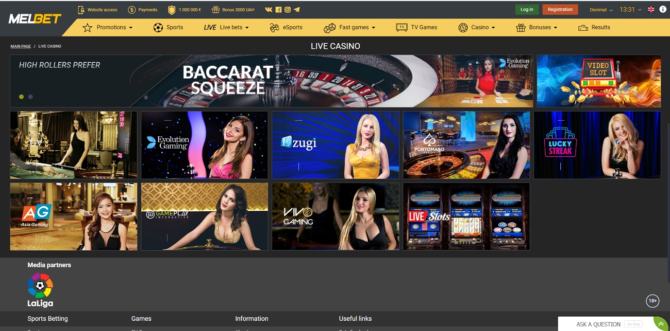Image resolution: width=670 pixels, height=331 pixels.
Task: Click the Registration button
Action: 560,9
